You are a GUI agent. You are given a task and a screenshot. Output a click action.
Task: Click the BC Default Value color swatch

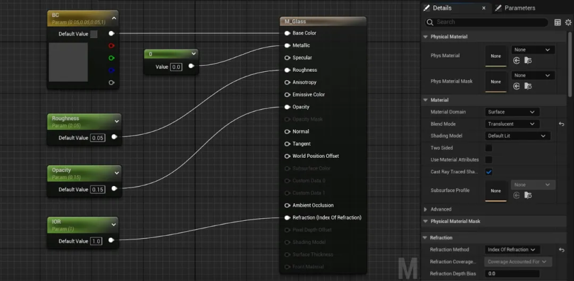point(94,34)
